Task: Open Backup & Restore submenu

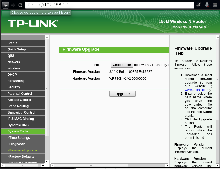Action: coord(23,162)
